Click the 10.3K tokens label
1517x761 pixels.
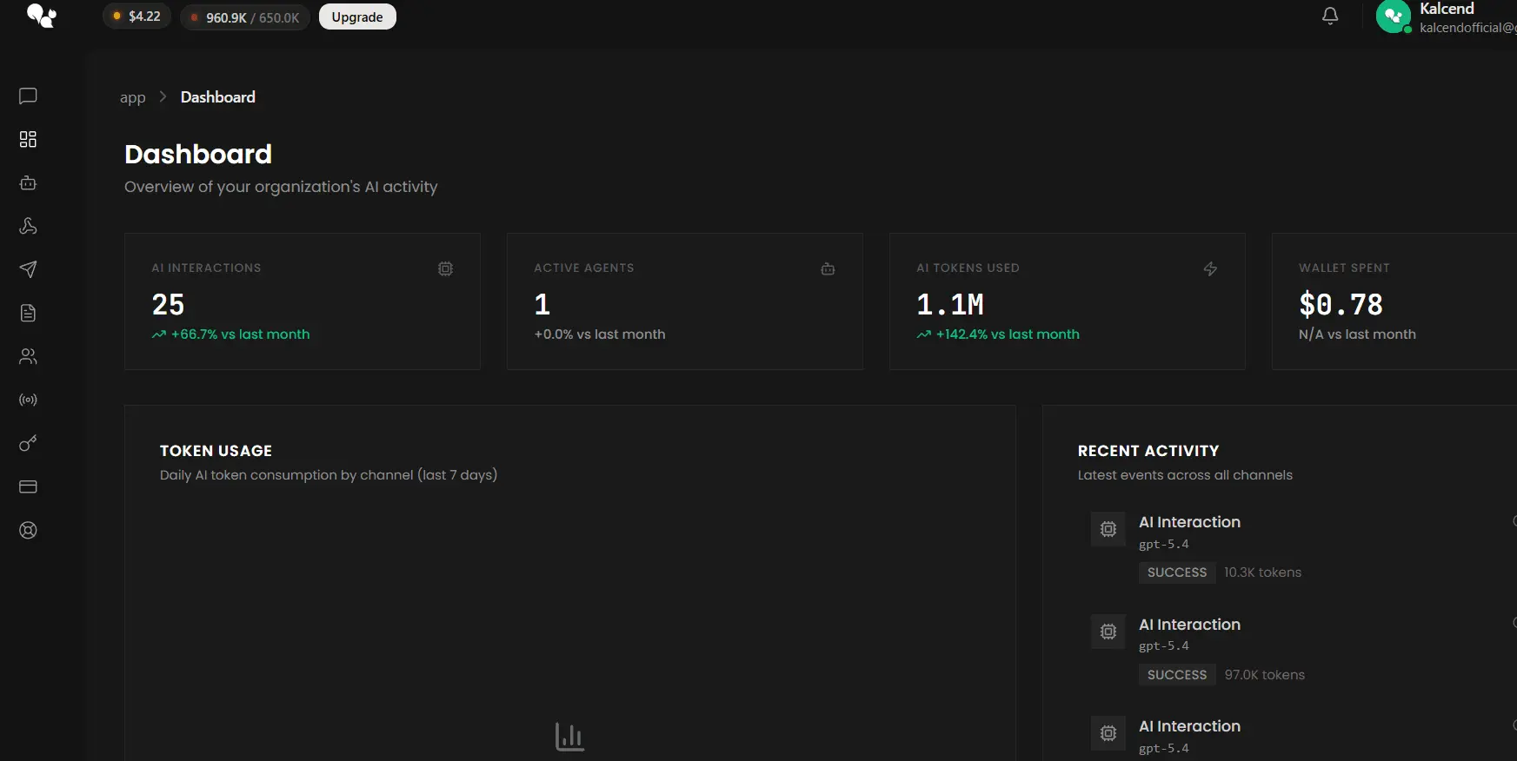pyautogui.click(x=1262, y=572)
